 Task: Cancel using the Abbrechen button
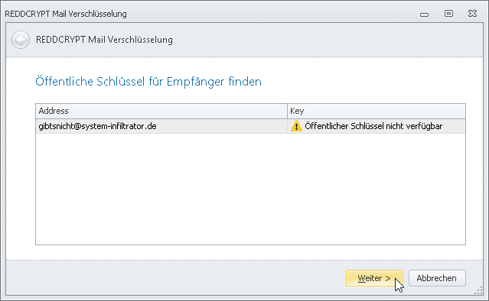tap(437, 278)
